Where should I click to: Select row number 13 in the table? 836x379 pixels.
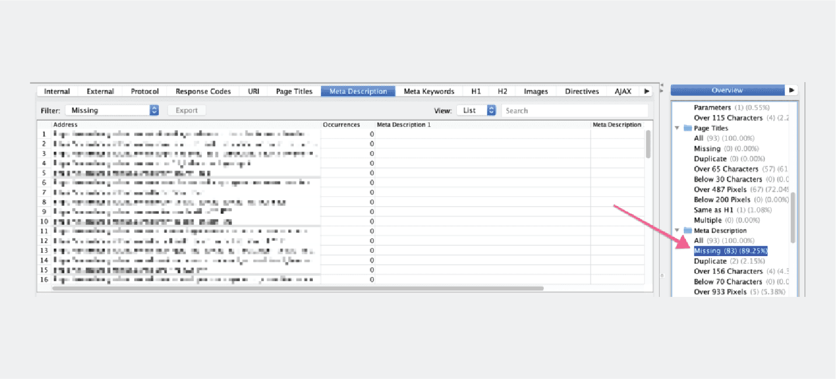pyautogui.click(x=44, y=251)
